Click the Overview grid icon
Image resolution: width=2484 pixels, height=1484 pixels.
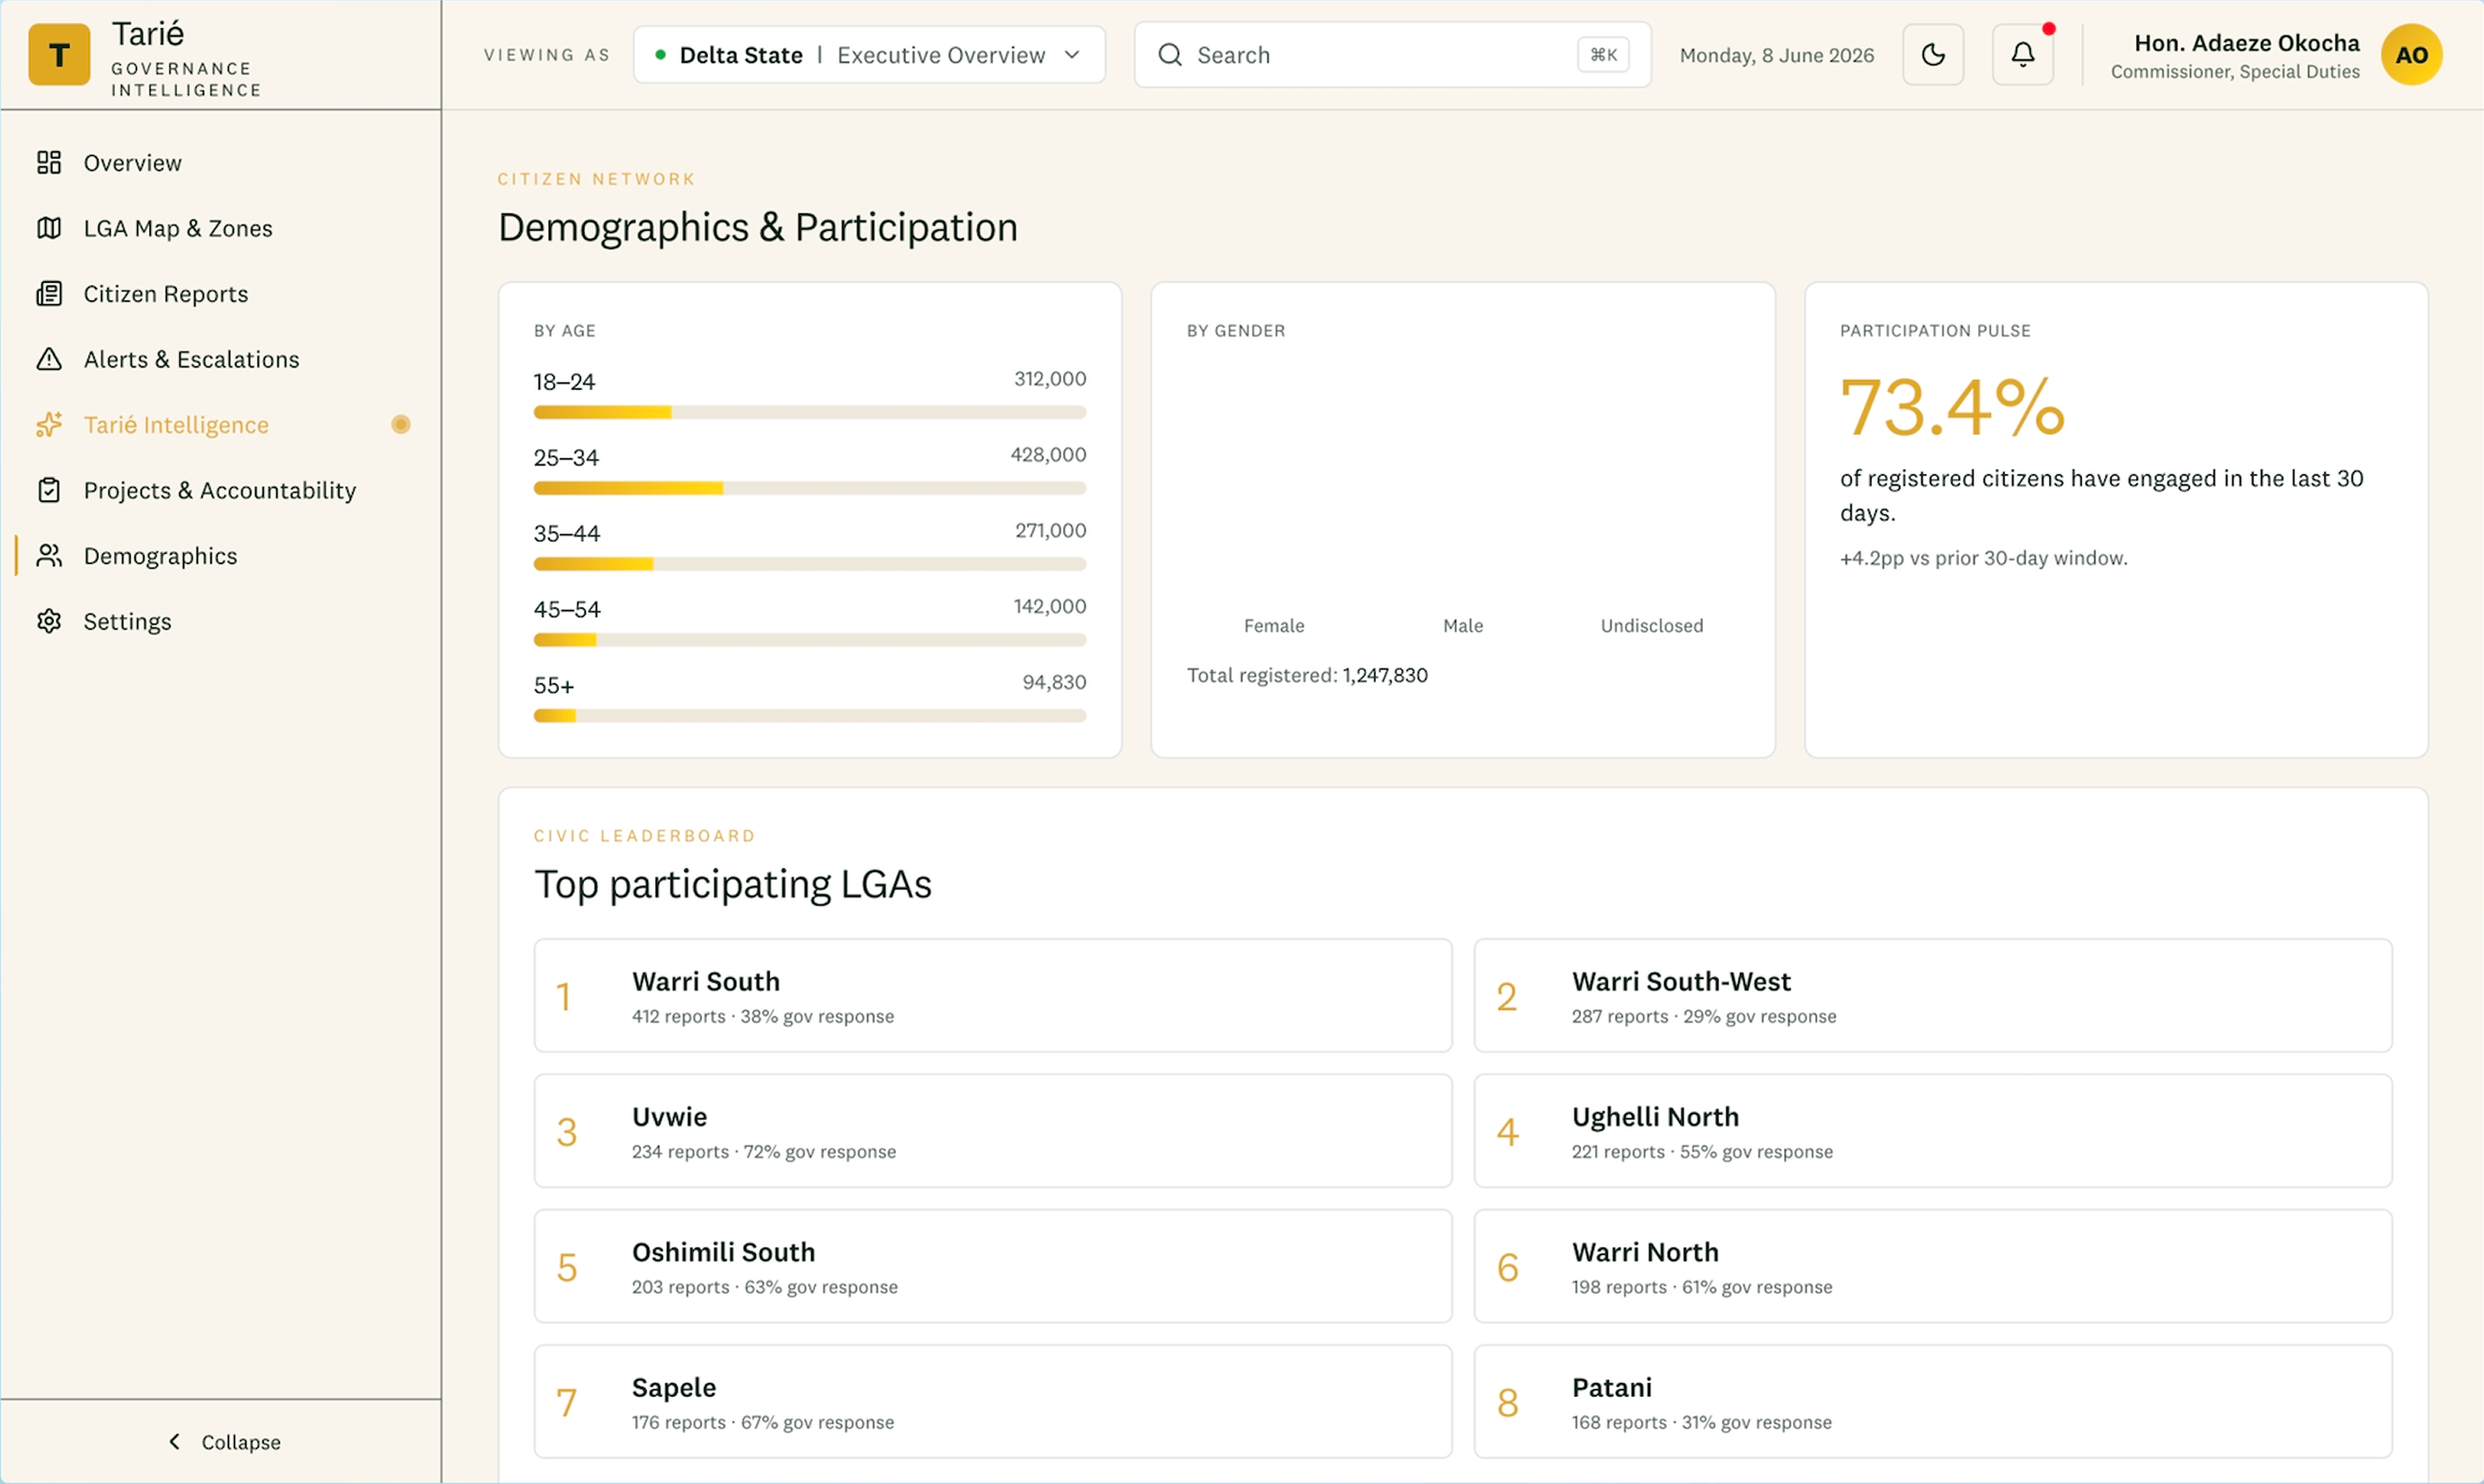[x=49, y=162]
